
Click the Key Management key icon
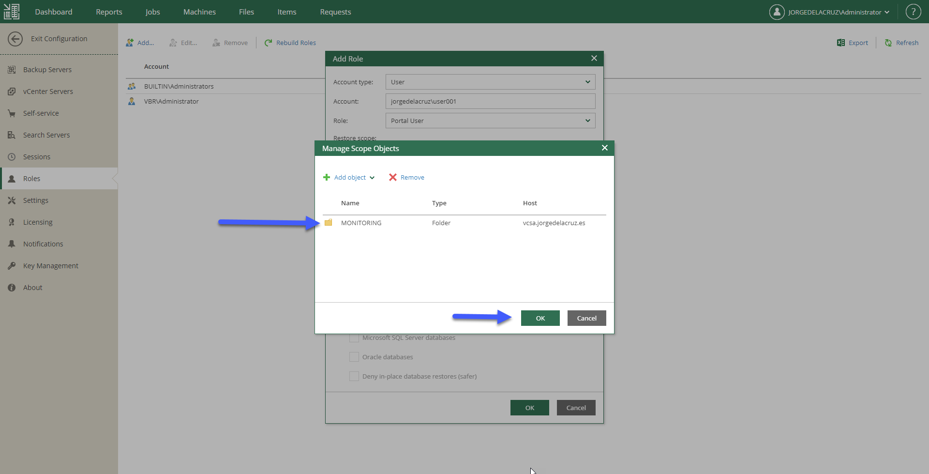[12, 265]
